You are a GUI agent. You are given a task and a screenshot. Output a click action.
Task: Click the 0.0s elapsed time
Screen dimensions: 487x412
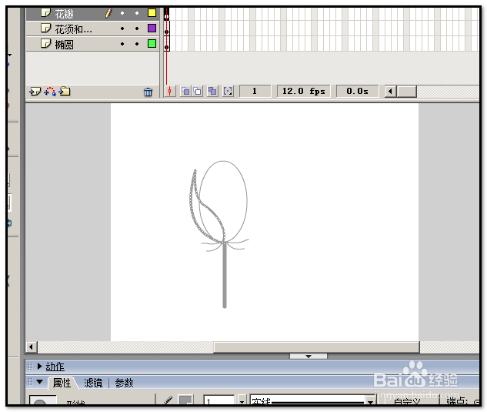[357, 91]
